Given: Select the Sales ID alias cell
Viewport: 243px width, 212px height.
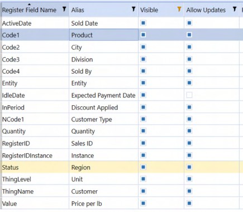Looking at the screenshot, I should 103,143.
